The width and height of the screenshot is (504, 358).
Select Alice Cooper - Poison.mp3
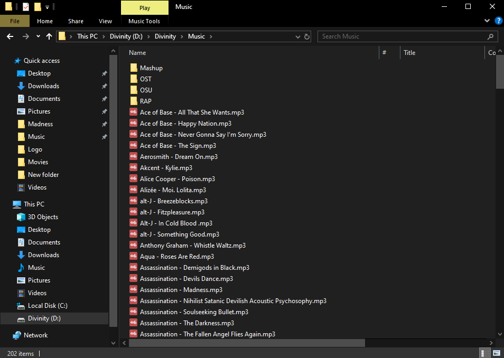178,179
